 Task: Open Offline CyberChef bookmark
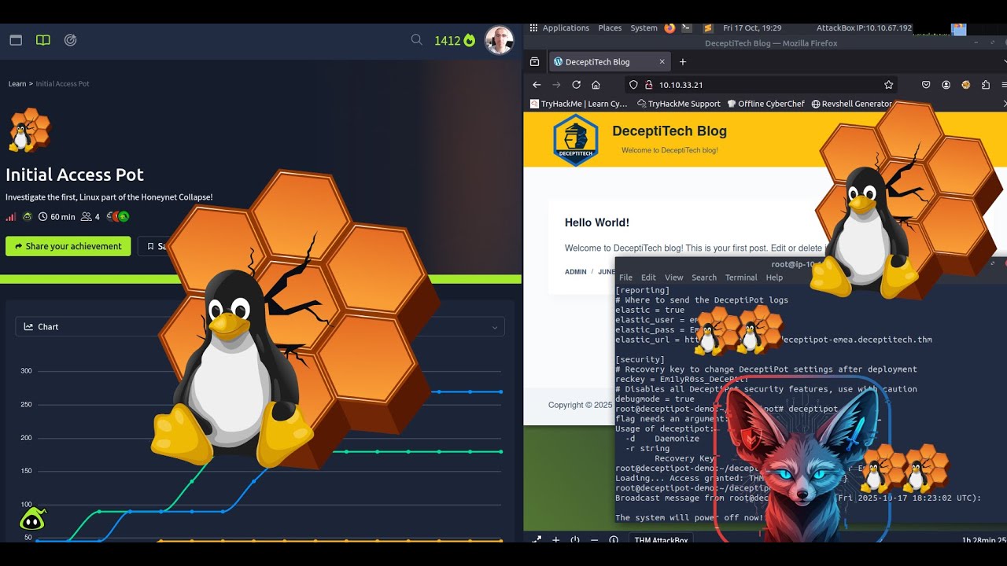pos(765,104)
